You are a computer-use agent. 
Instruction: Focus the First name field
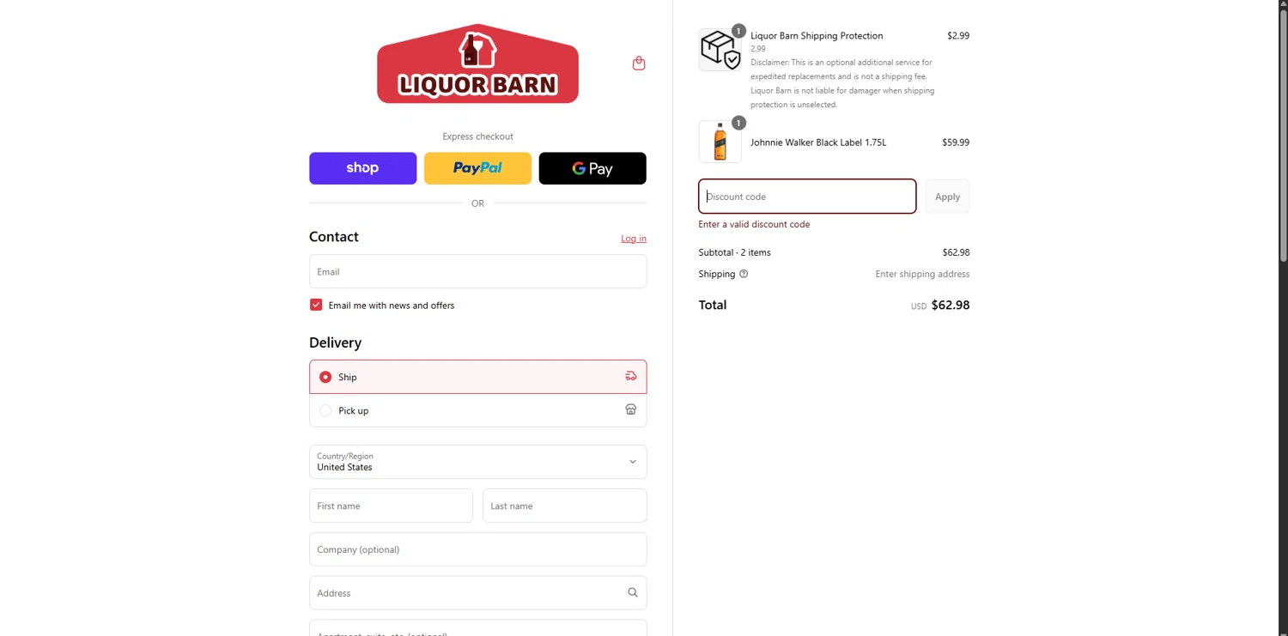(391, 506)
